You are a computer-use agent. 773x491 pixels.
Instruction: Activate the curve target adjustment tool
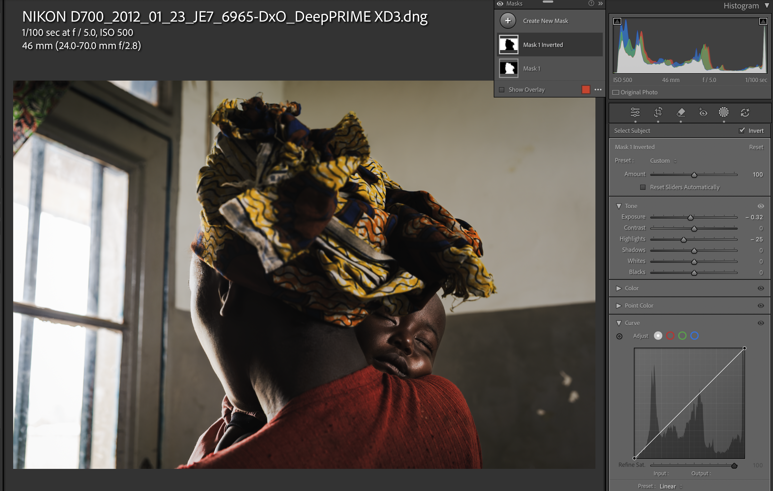click(x=619, y=336)
